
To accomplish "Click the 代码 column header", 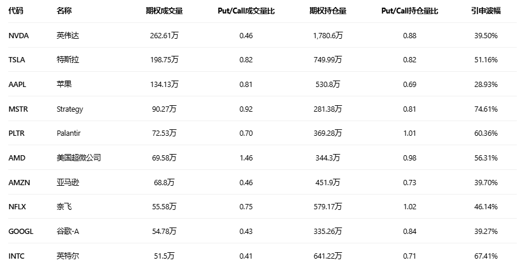I will point(16,11).
